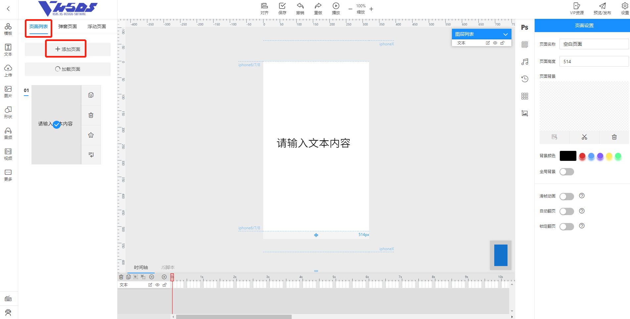
Task: Click the 保存 save icon
Action: tap(282, 9)
